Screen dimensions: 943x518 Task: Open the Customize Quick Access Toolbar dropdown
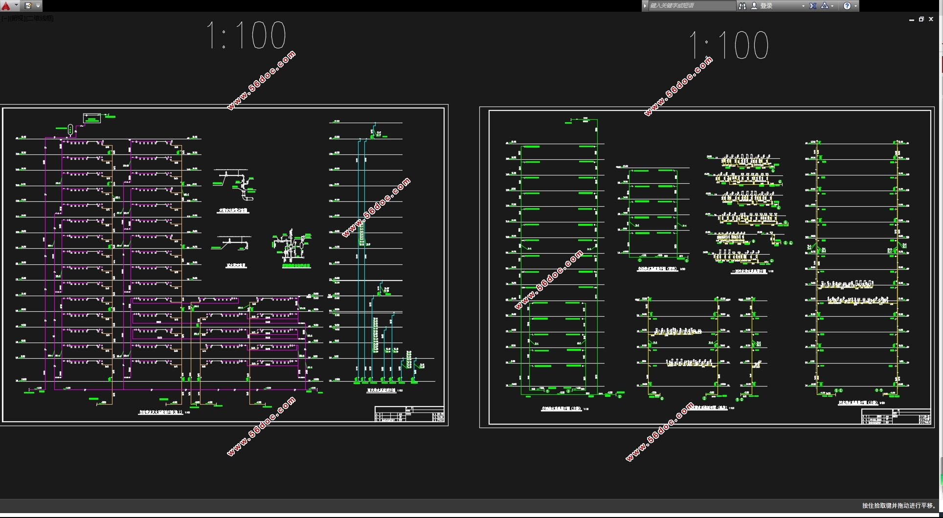pos(38,6)
